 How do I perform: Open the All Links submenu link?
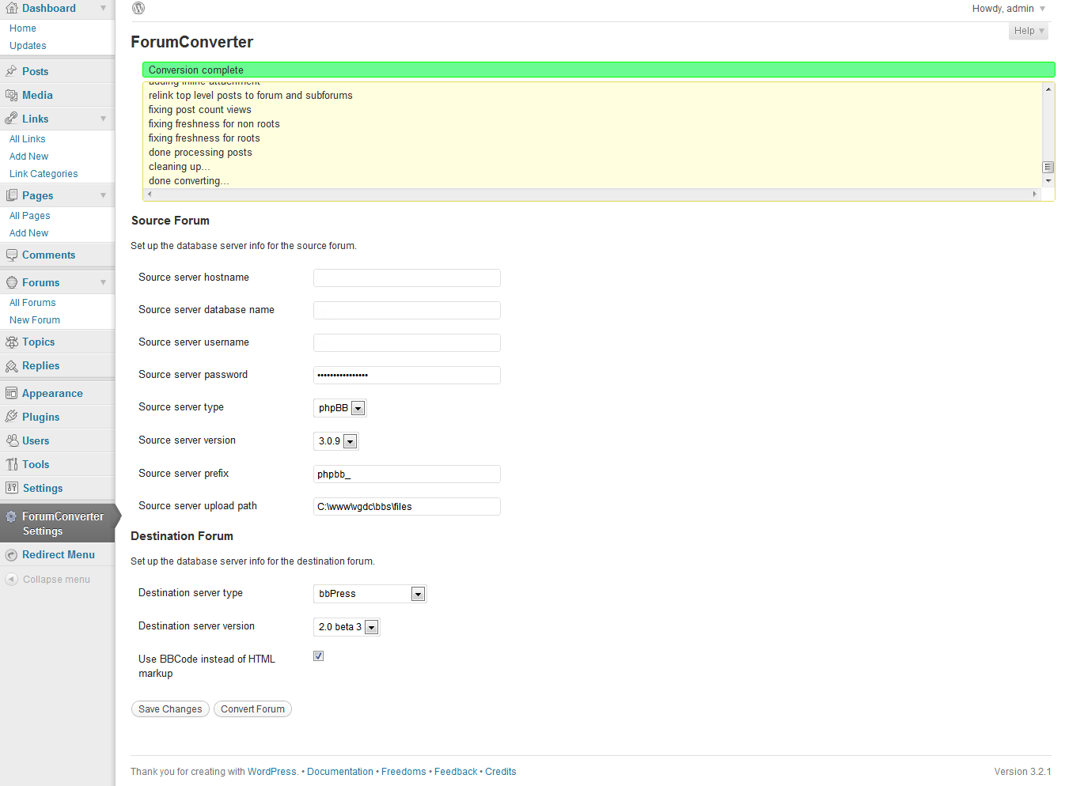click(28, 139)
